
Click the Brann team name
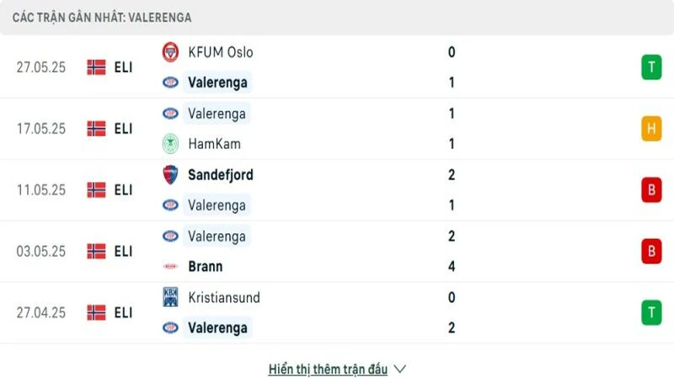tap(206, 267)
